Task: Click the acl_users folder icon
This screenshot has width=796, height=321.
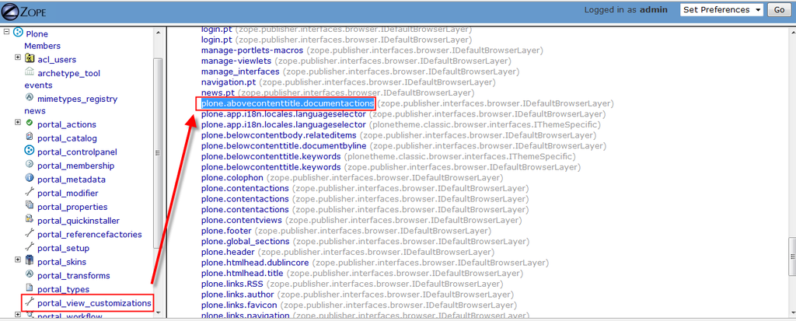Action: (x=30, y=58)
